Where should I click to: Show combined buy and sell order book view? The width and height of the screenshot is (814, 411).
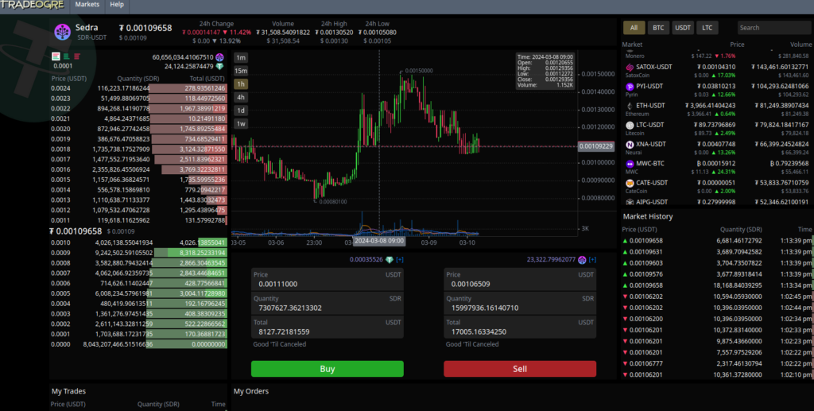point(56,56)
